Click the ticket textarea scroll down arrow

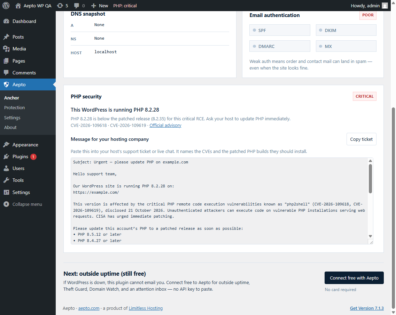[370, 236]
